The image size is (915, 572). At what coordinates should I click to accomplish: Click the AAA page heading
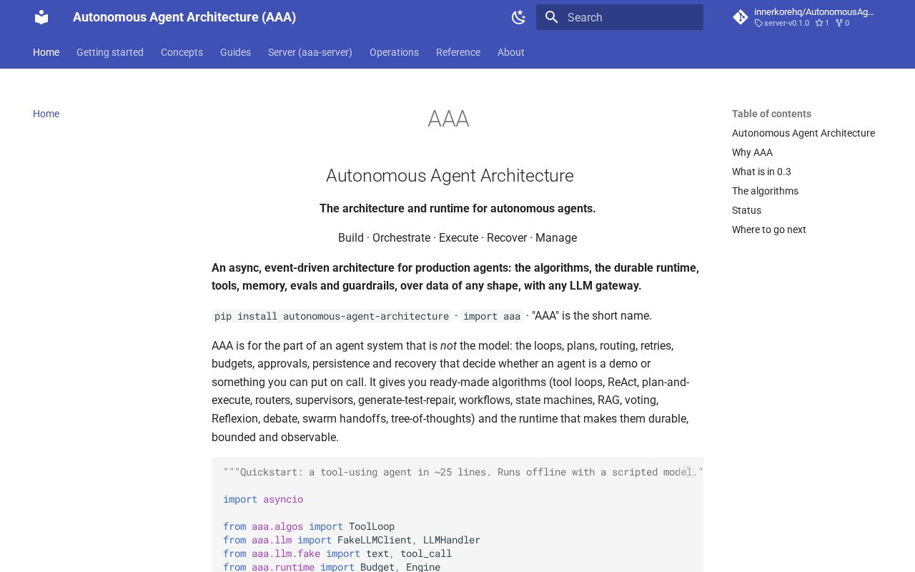pyautogui.click(x=448, y=119)
